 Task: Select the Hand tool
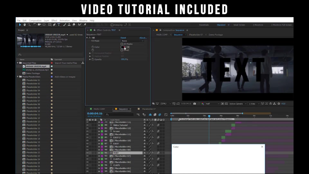[24, 25]
